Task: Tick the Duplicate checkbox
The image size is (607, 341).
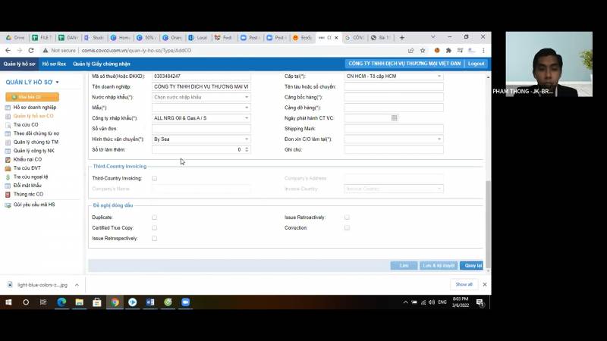Action: 154,217
